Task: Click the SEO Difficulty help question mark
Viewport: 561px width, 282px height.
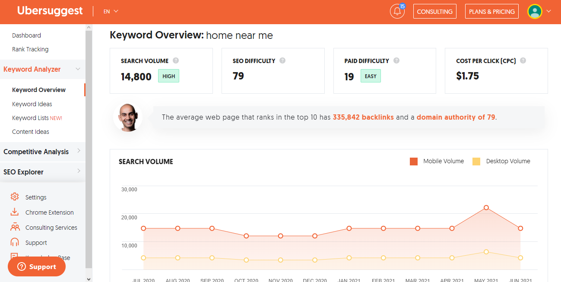Action: 282,60
